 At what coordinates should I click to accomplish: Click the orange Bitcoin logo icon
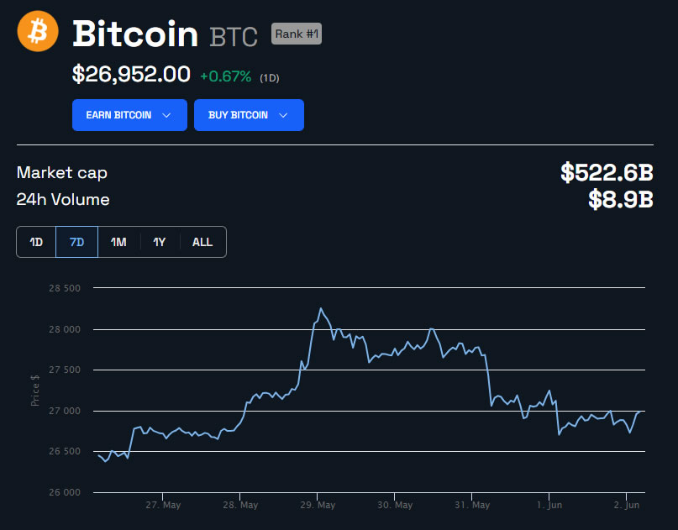(x=38, y=32)
